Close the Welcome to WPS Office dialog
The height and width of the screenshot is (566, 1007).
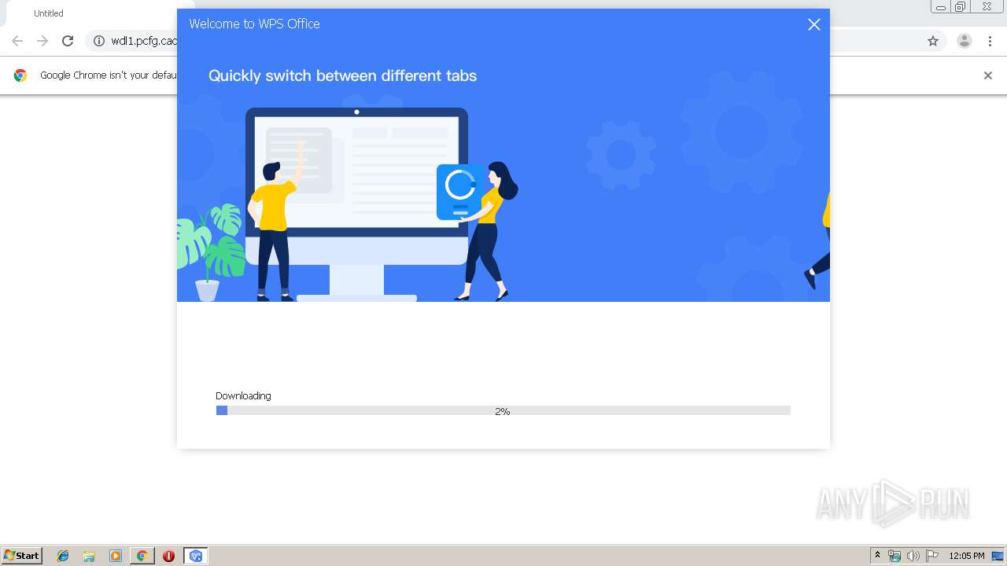[x=814, y=24]
